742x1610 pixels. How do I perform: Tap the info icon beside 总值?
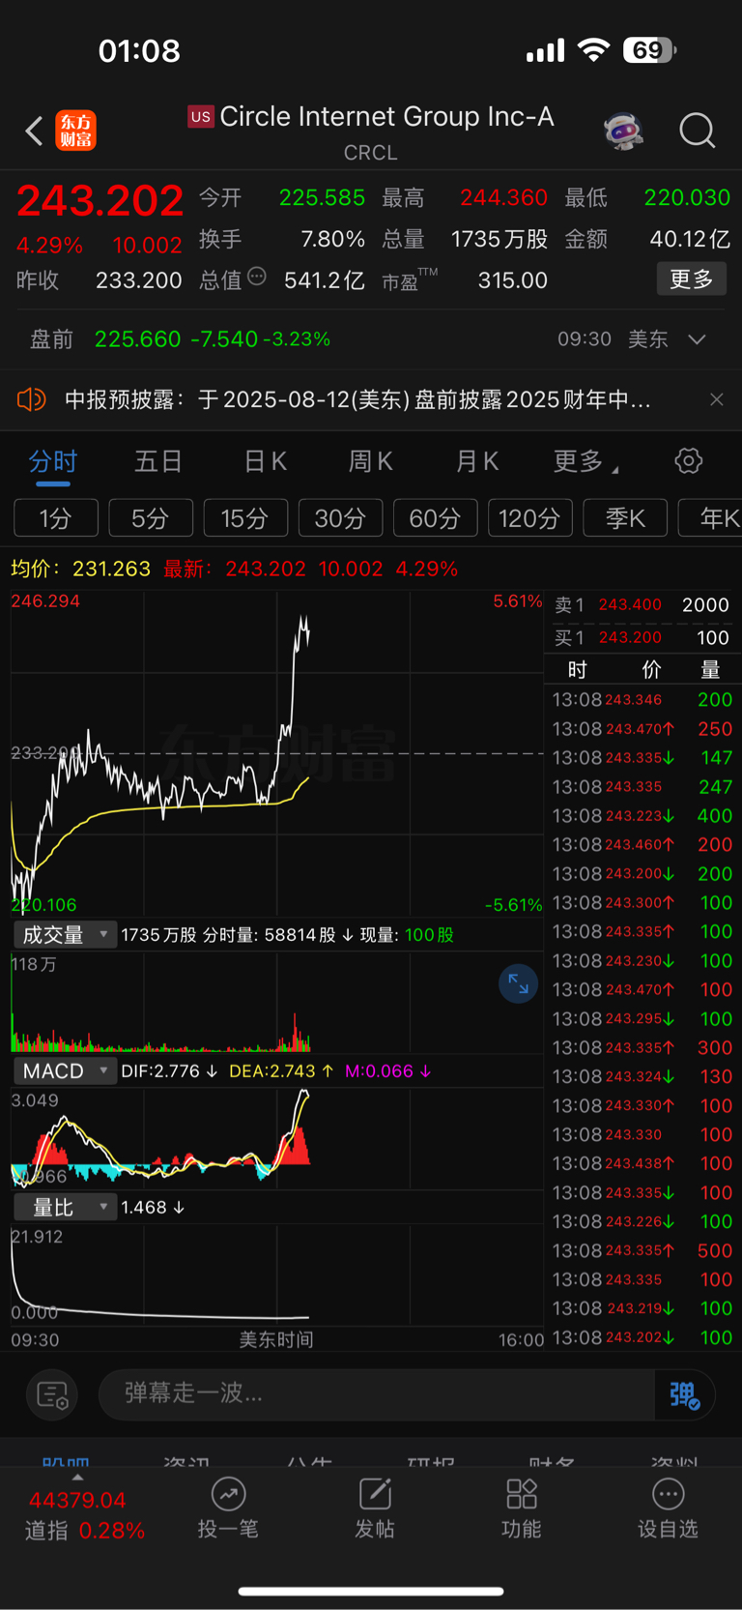[257, 277]
